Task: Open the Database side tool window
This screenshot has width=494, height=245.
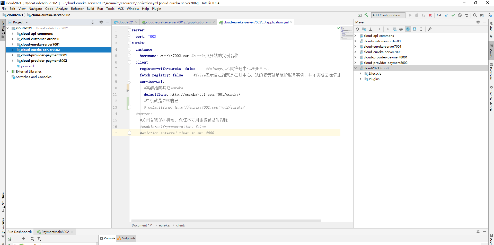Action: [491, 71]
